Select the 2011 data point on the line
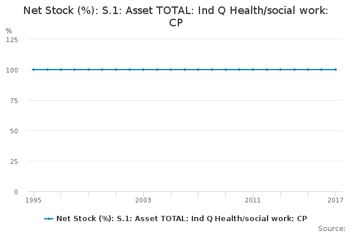The image size is (352, 234). (x=253, y=70)
